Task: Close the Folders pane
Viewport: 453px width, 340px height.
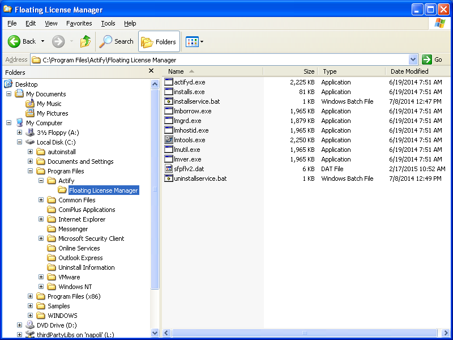Action: [151, 71]
